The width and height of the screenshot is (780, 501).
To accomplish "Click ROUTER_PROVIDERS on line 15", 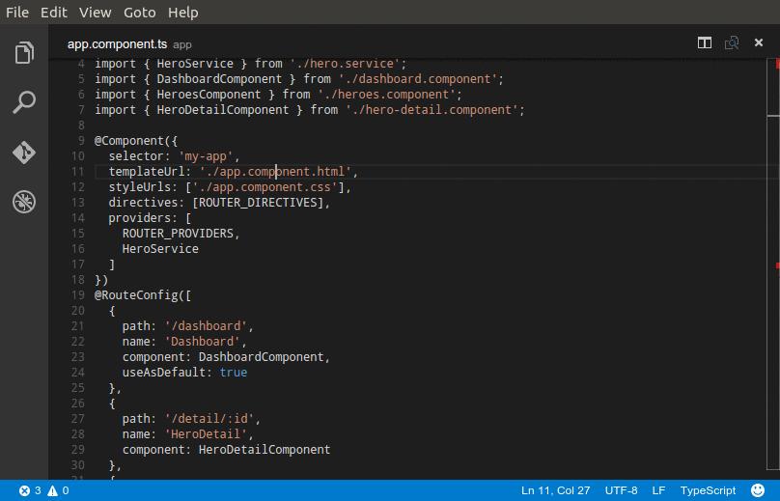I will click(x=178, y=234).
